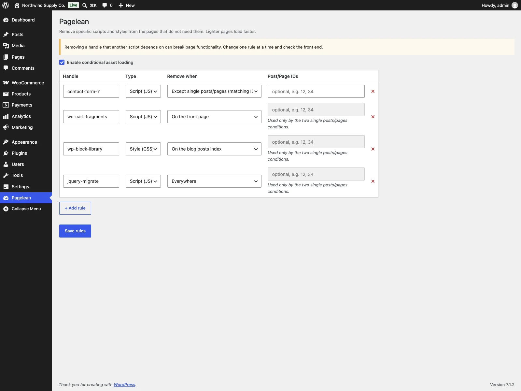
Task: Open Type dropdown for jquery-migrate
Action: tap(143, 181)
